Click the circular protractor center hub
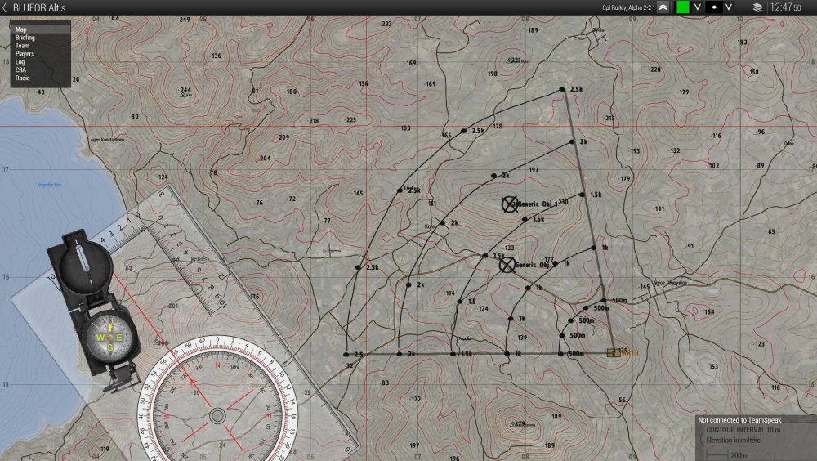 click(217, 416)
